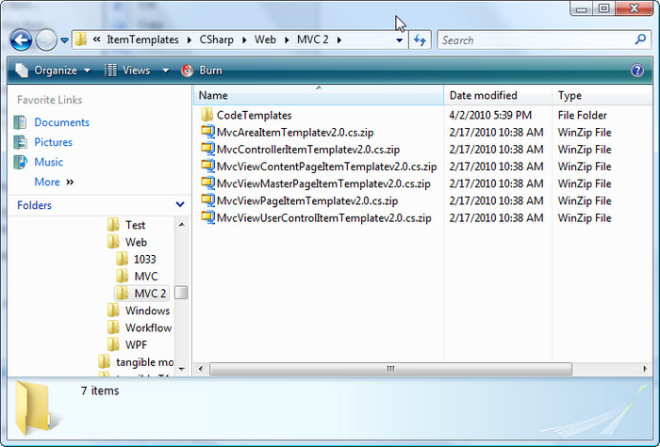Image resolution: width=660 pixels, height=447 pixels.
Task: Expand the arrow after MVC 2 breadcrumb
Action: (x=339, y=40)
